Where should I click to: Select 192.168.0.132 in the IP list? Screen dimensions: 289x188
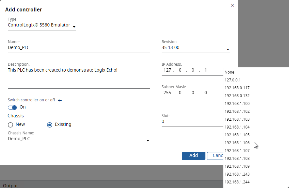pyautogui.click(x=256, y=96)
